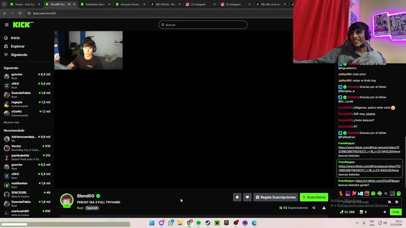Open Spotify from the taskbar

[x=199, y=223]
